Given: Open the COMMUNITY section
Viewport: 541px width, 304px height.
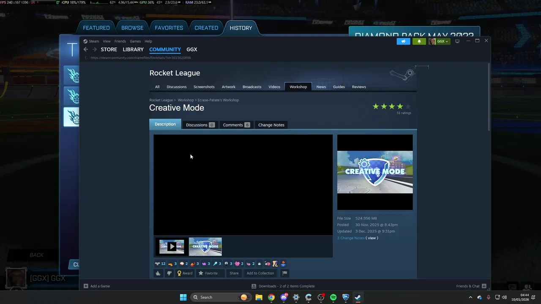Looking at the screenshot, I should pos(165,49).
